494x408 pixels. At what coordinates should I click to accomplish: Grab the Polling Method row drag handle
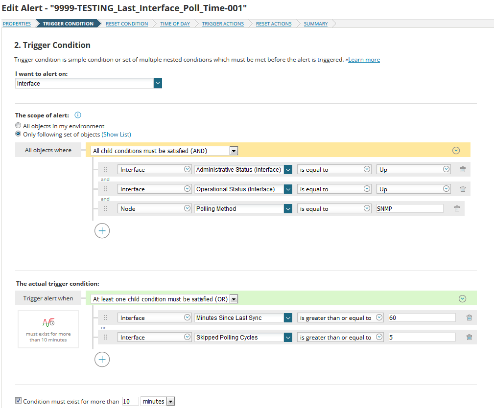tap(105, 208)
